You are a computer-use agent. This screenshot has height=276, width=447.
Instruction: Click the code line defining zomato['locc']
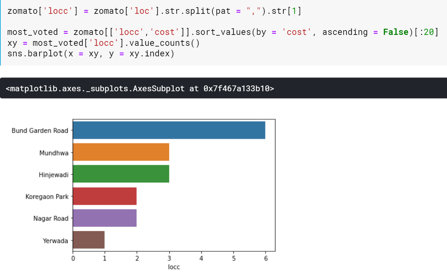pos(154,11)
